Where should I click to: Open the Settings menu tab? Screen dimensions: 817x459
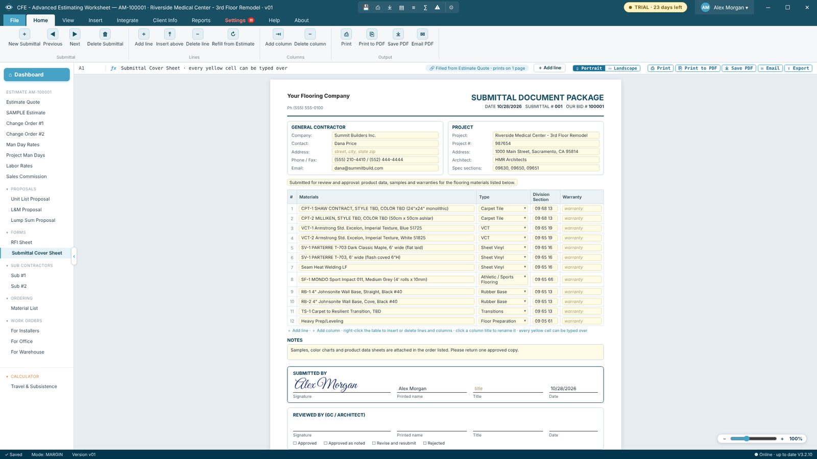pyautogui.click(x=239, y=20)
